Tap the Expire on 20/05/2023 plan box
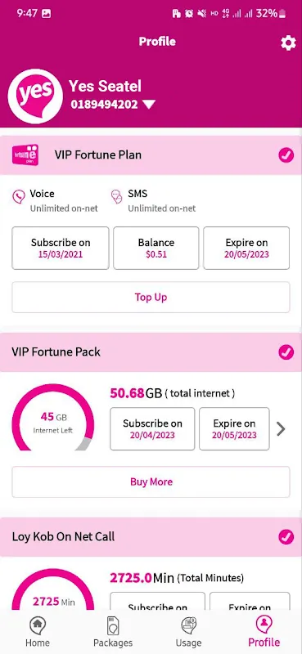Viewport: 302px width, 654px height. pos(246,249)
